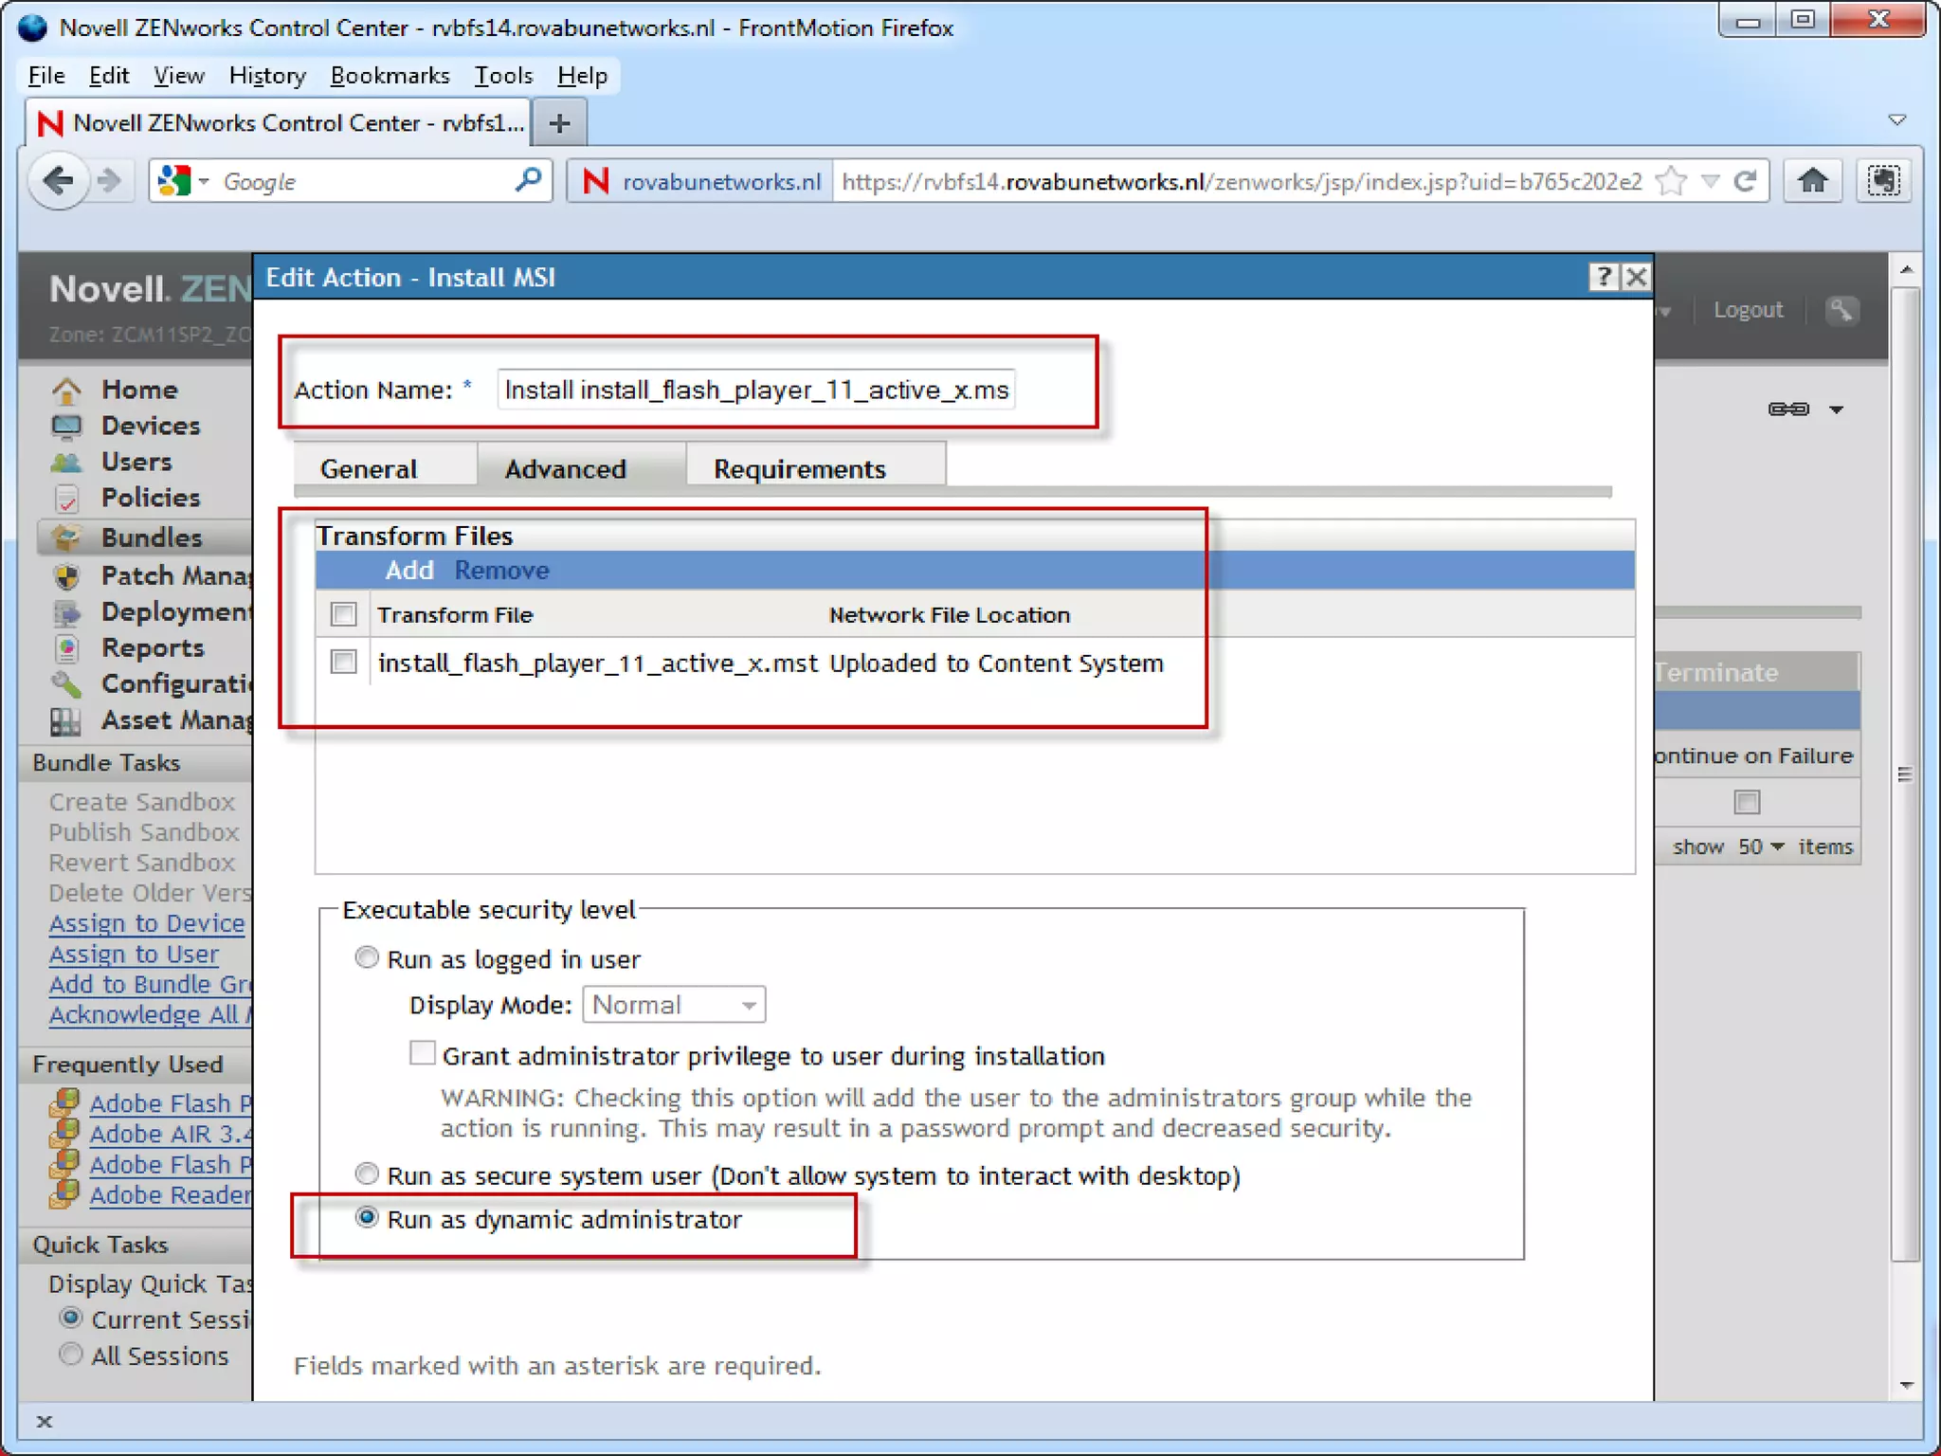This screenshot has height=1456, width=1941.
Task: Open the Google search engine dropdown
Action: (186, 180)
